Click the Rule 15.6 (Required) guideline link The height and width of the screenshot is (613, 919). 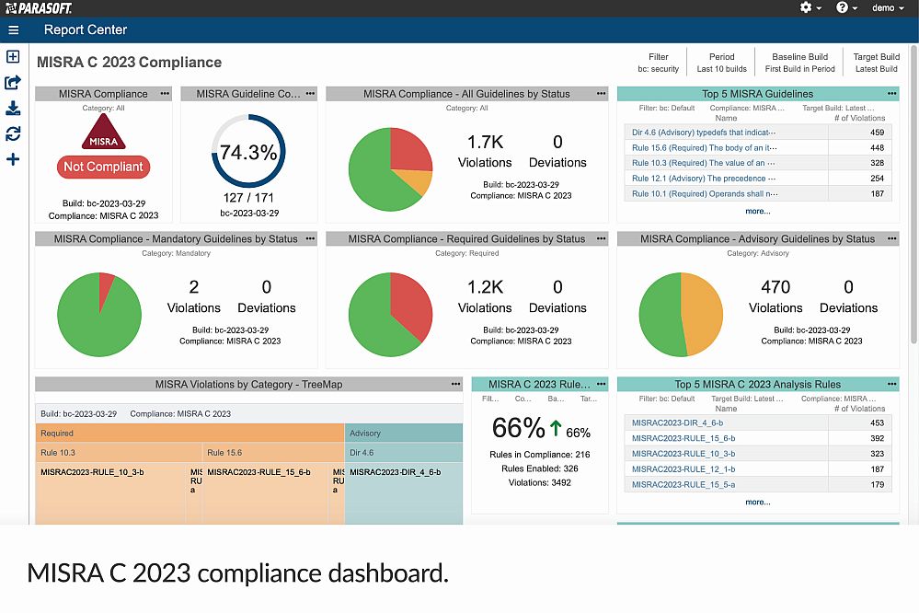point(704,147)
